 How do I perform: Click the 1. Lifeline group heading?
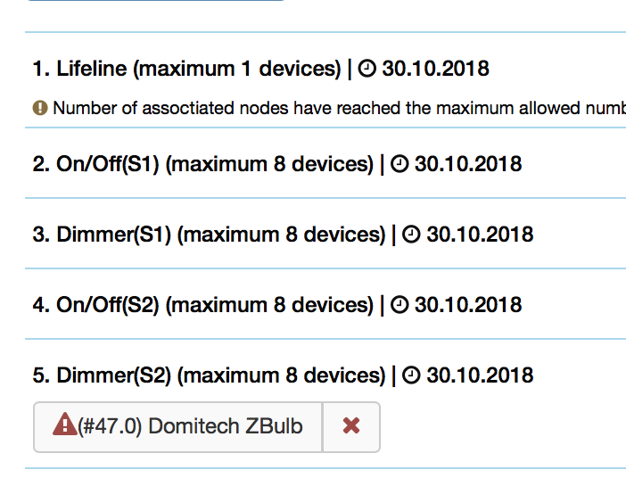click(187, 69)
